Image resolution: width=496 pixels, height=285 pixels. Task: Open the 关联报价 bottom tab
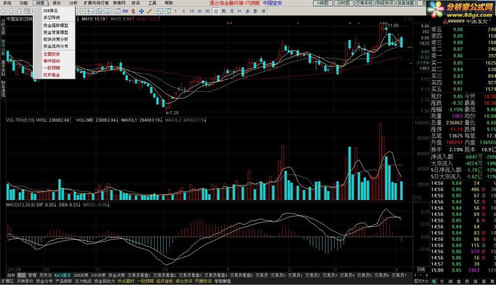(x=25, y=281)
